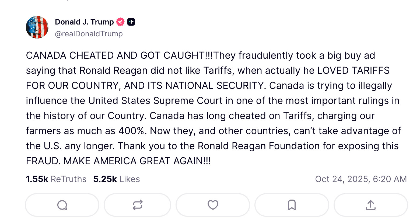
Task: Share the post via the upload arrow icon
Action: point(371,205)
